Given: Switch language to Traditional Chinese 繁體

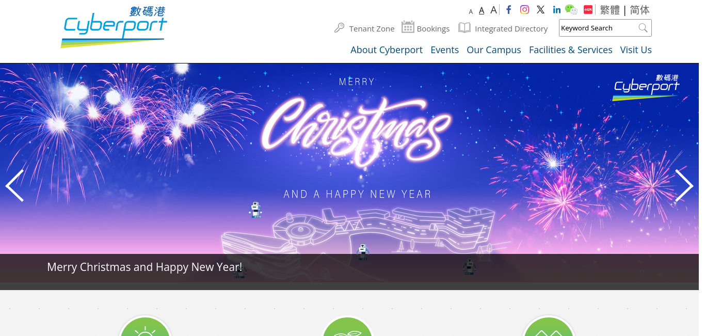Looking at the screenshot, I should coord(610,10).
